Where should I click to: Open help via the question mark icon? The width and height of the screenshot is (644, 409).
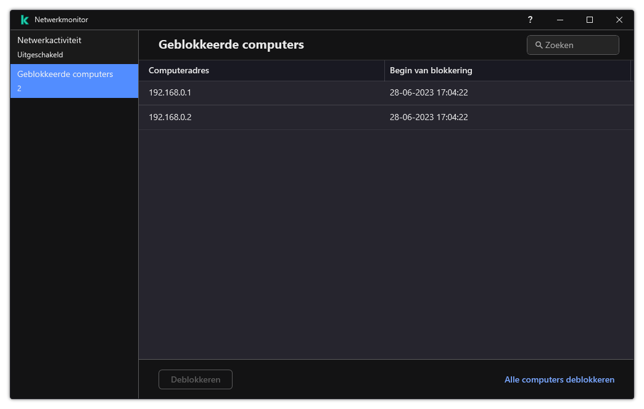tap(530, 20)
